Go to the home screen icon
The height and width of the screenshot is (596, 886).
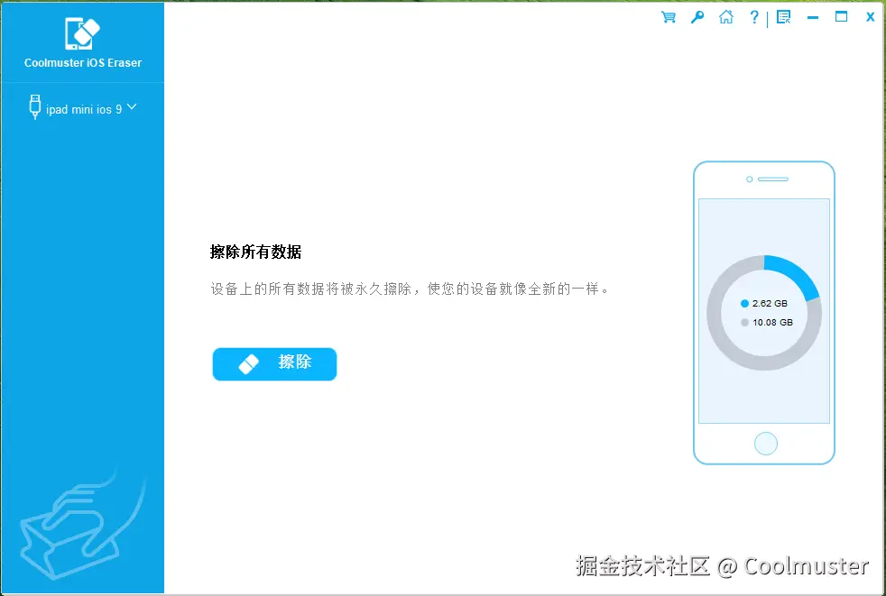pos(726,16)
